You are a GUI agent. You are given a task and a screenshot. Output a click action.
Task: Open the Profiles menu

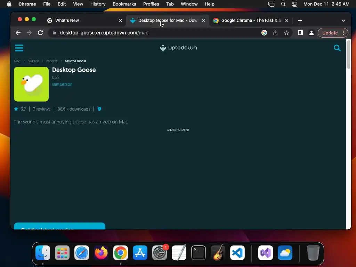[x=151, y=4]
